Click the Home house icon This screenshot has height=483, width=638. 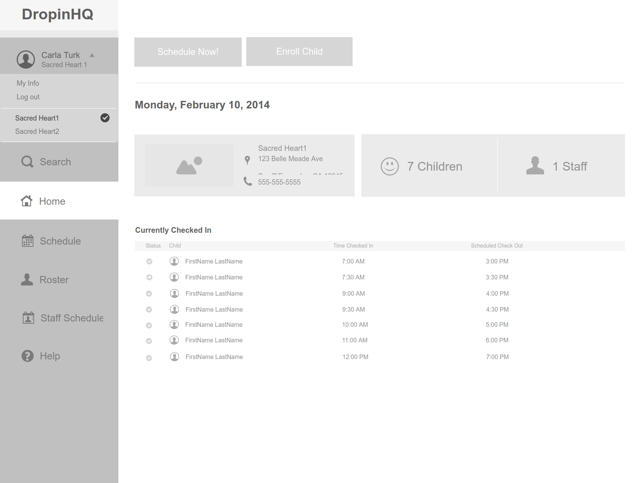click(27, 201)
